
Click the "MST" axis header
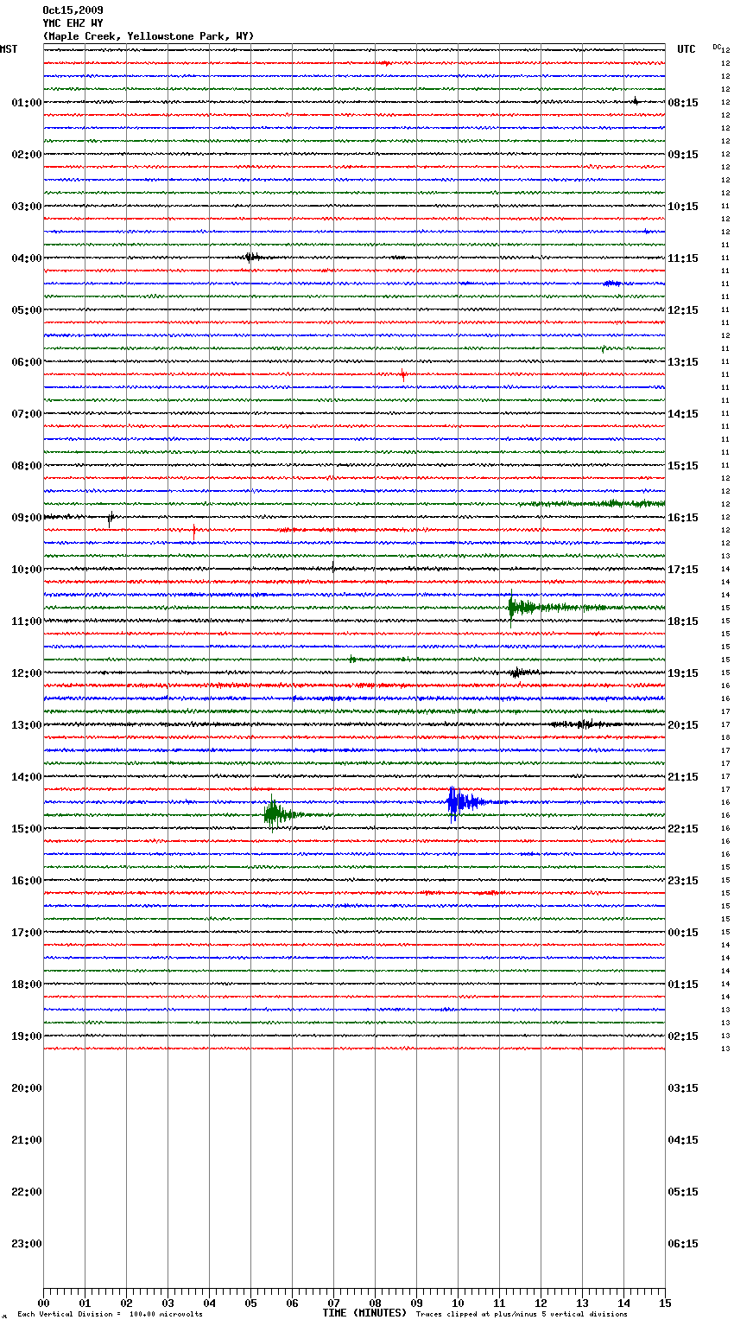click(9, 49)
